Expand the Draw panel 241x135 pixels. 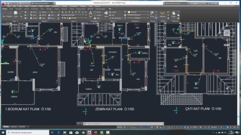15,21
